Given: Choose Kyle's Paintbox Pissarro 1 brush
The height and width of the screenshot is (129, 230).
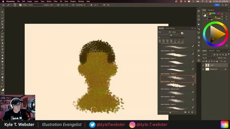Looking at the screenshot, I should [177, 64].
